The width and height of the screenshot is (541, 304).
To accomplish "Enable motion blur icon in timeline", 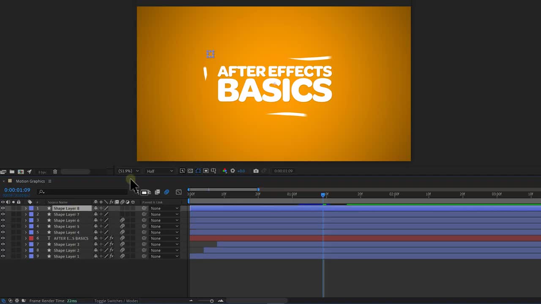I will [x=167, y=192].
